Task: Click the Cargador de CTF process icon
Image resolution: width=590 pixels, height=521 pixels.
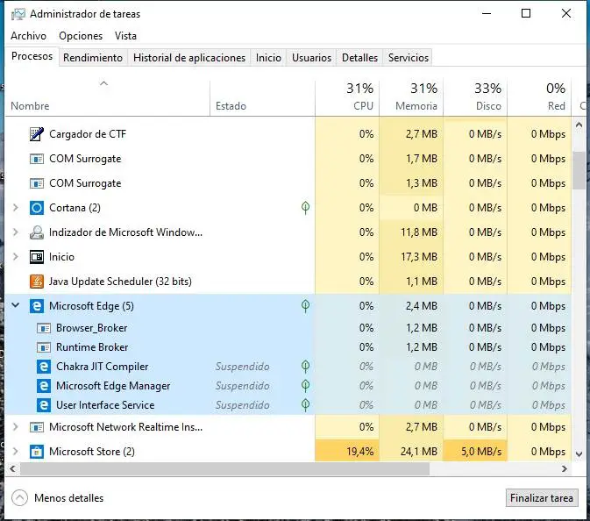Action: click(x=37, y=134)
